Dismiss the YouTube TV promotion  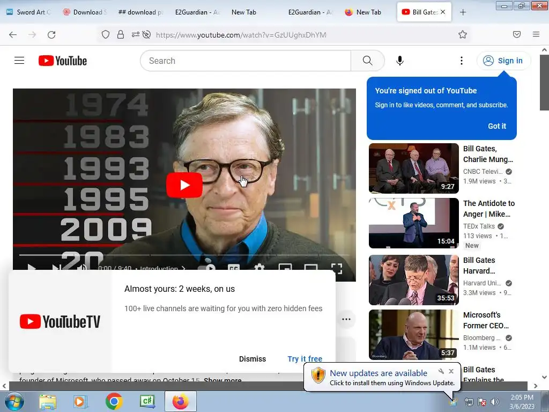(253, 359)
